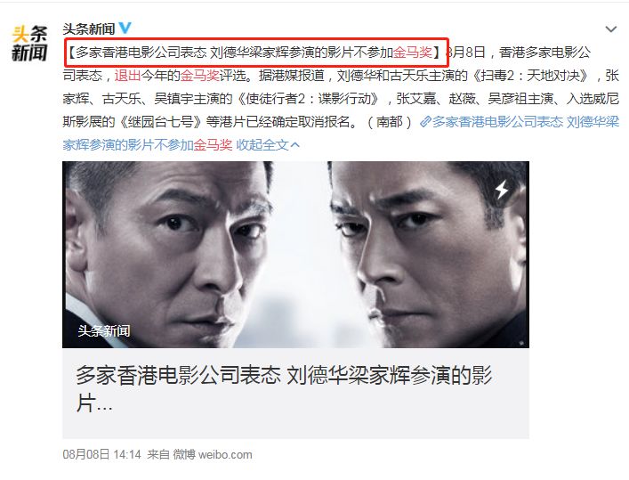Click the chain link icon before article link
629x480 pixels.
(425, 122)
